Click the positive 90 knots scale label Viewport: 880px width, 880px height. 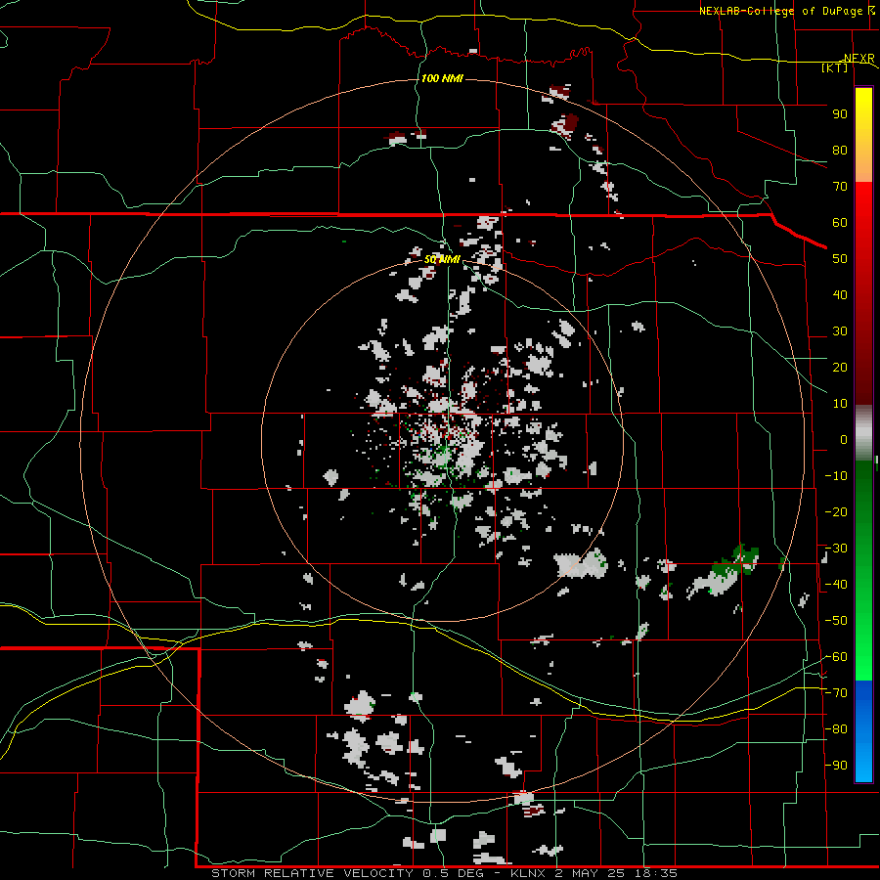pos(840,114)
